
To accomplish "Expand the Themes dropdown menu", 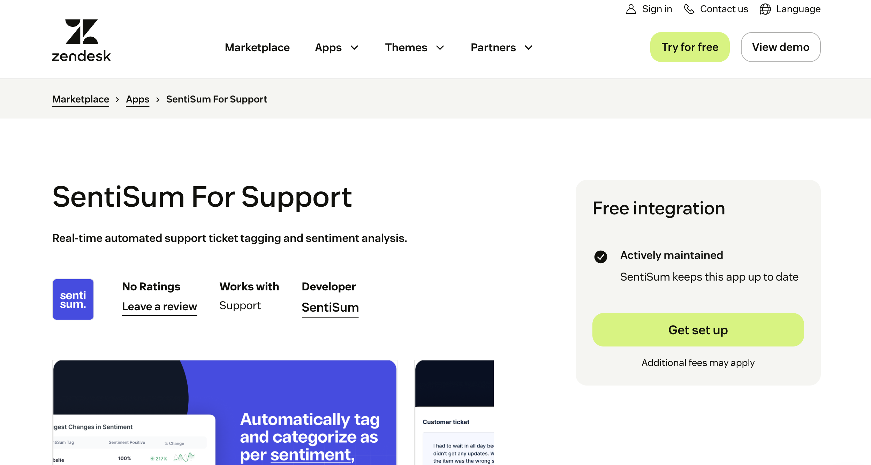I will pos(440,48).
